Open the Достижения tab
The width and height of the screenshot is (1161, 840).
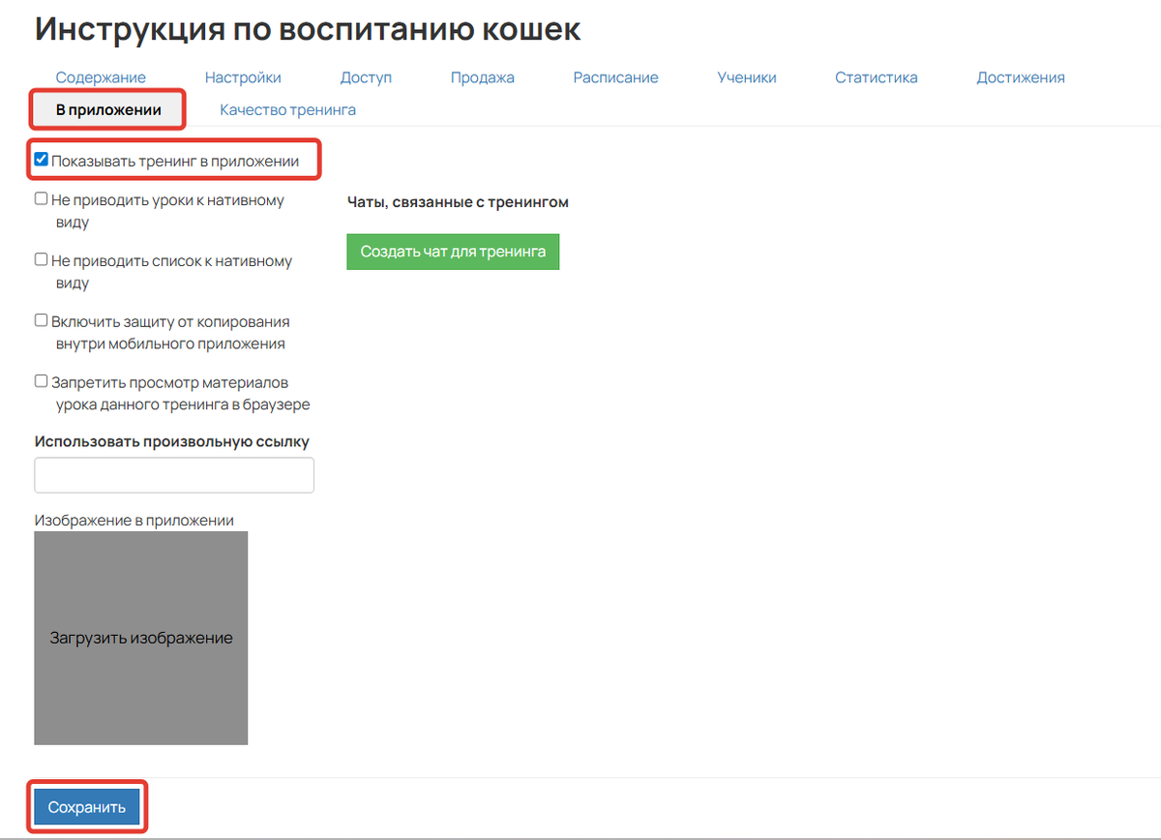point(1020,76)
